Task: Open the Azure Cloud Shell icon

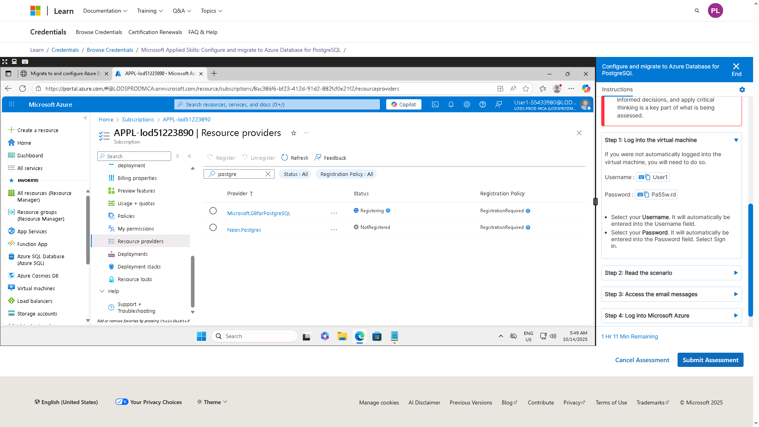Action: 435,104
